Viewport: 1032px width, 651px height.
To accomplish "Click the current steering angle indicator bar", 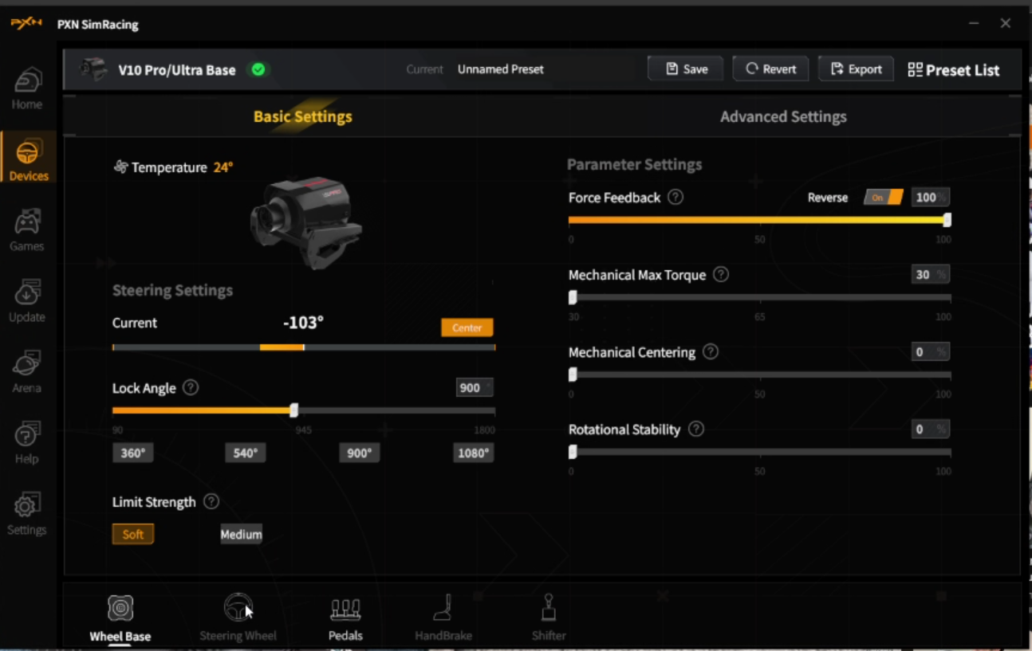I will pyautogui.click(x=304, y=347).
